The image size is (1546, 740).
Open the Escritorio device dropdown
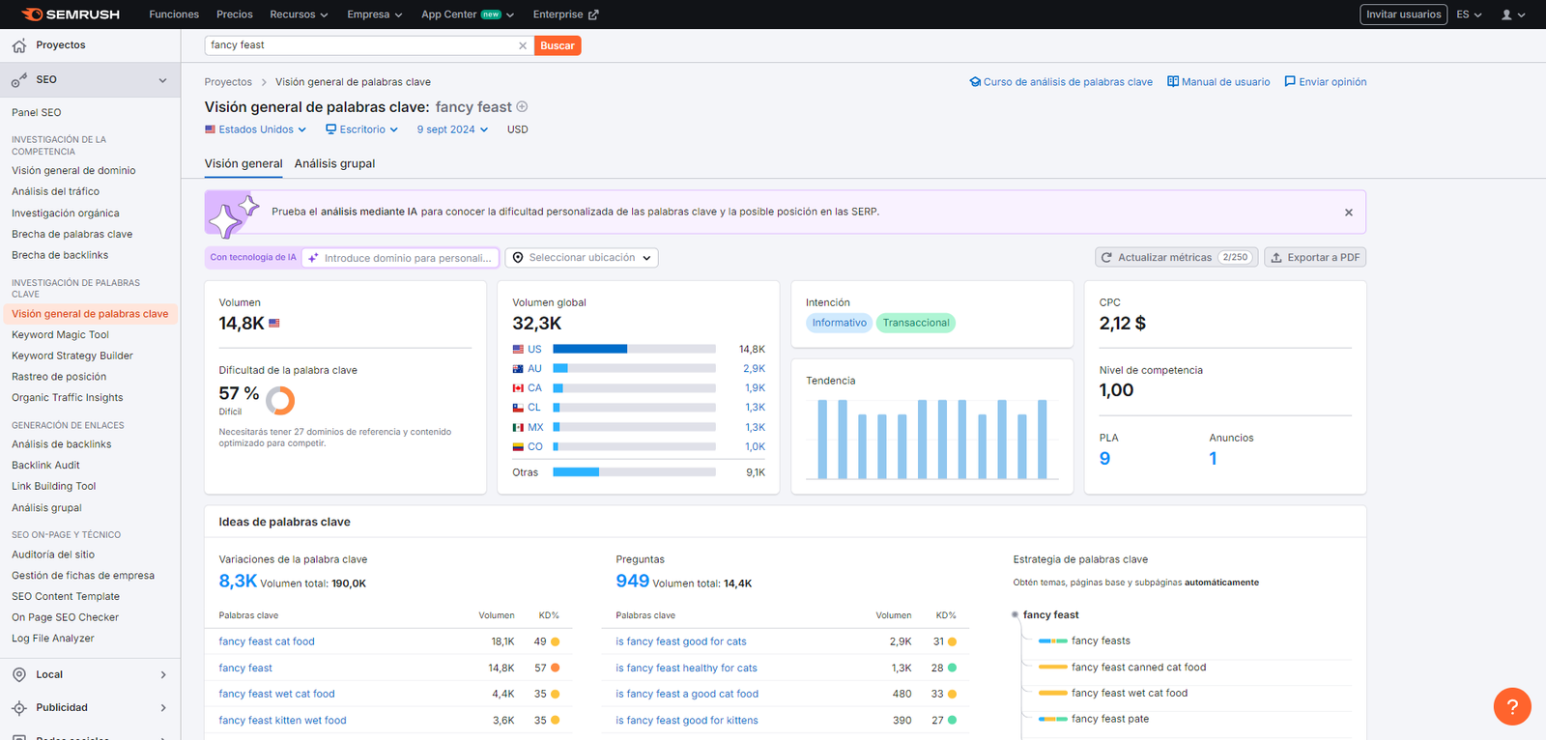(361, 129)
